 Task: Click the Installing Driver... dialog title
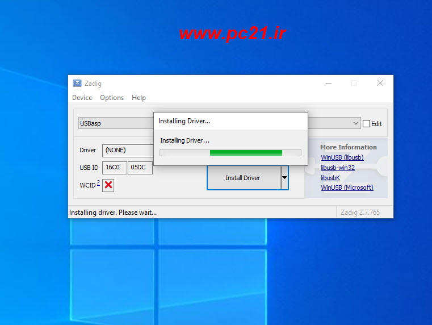184,121
